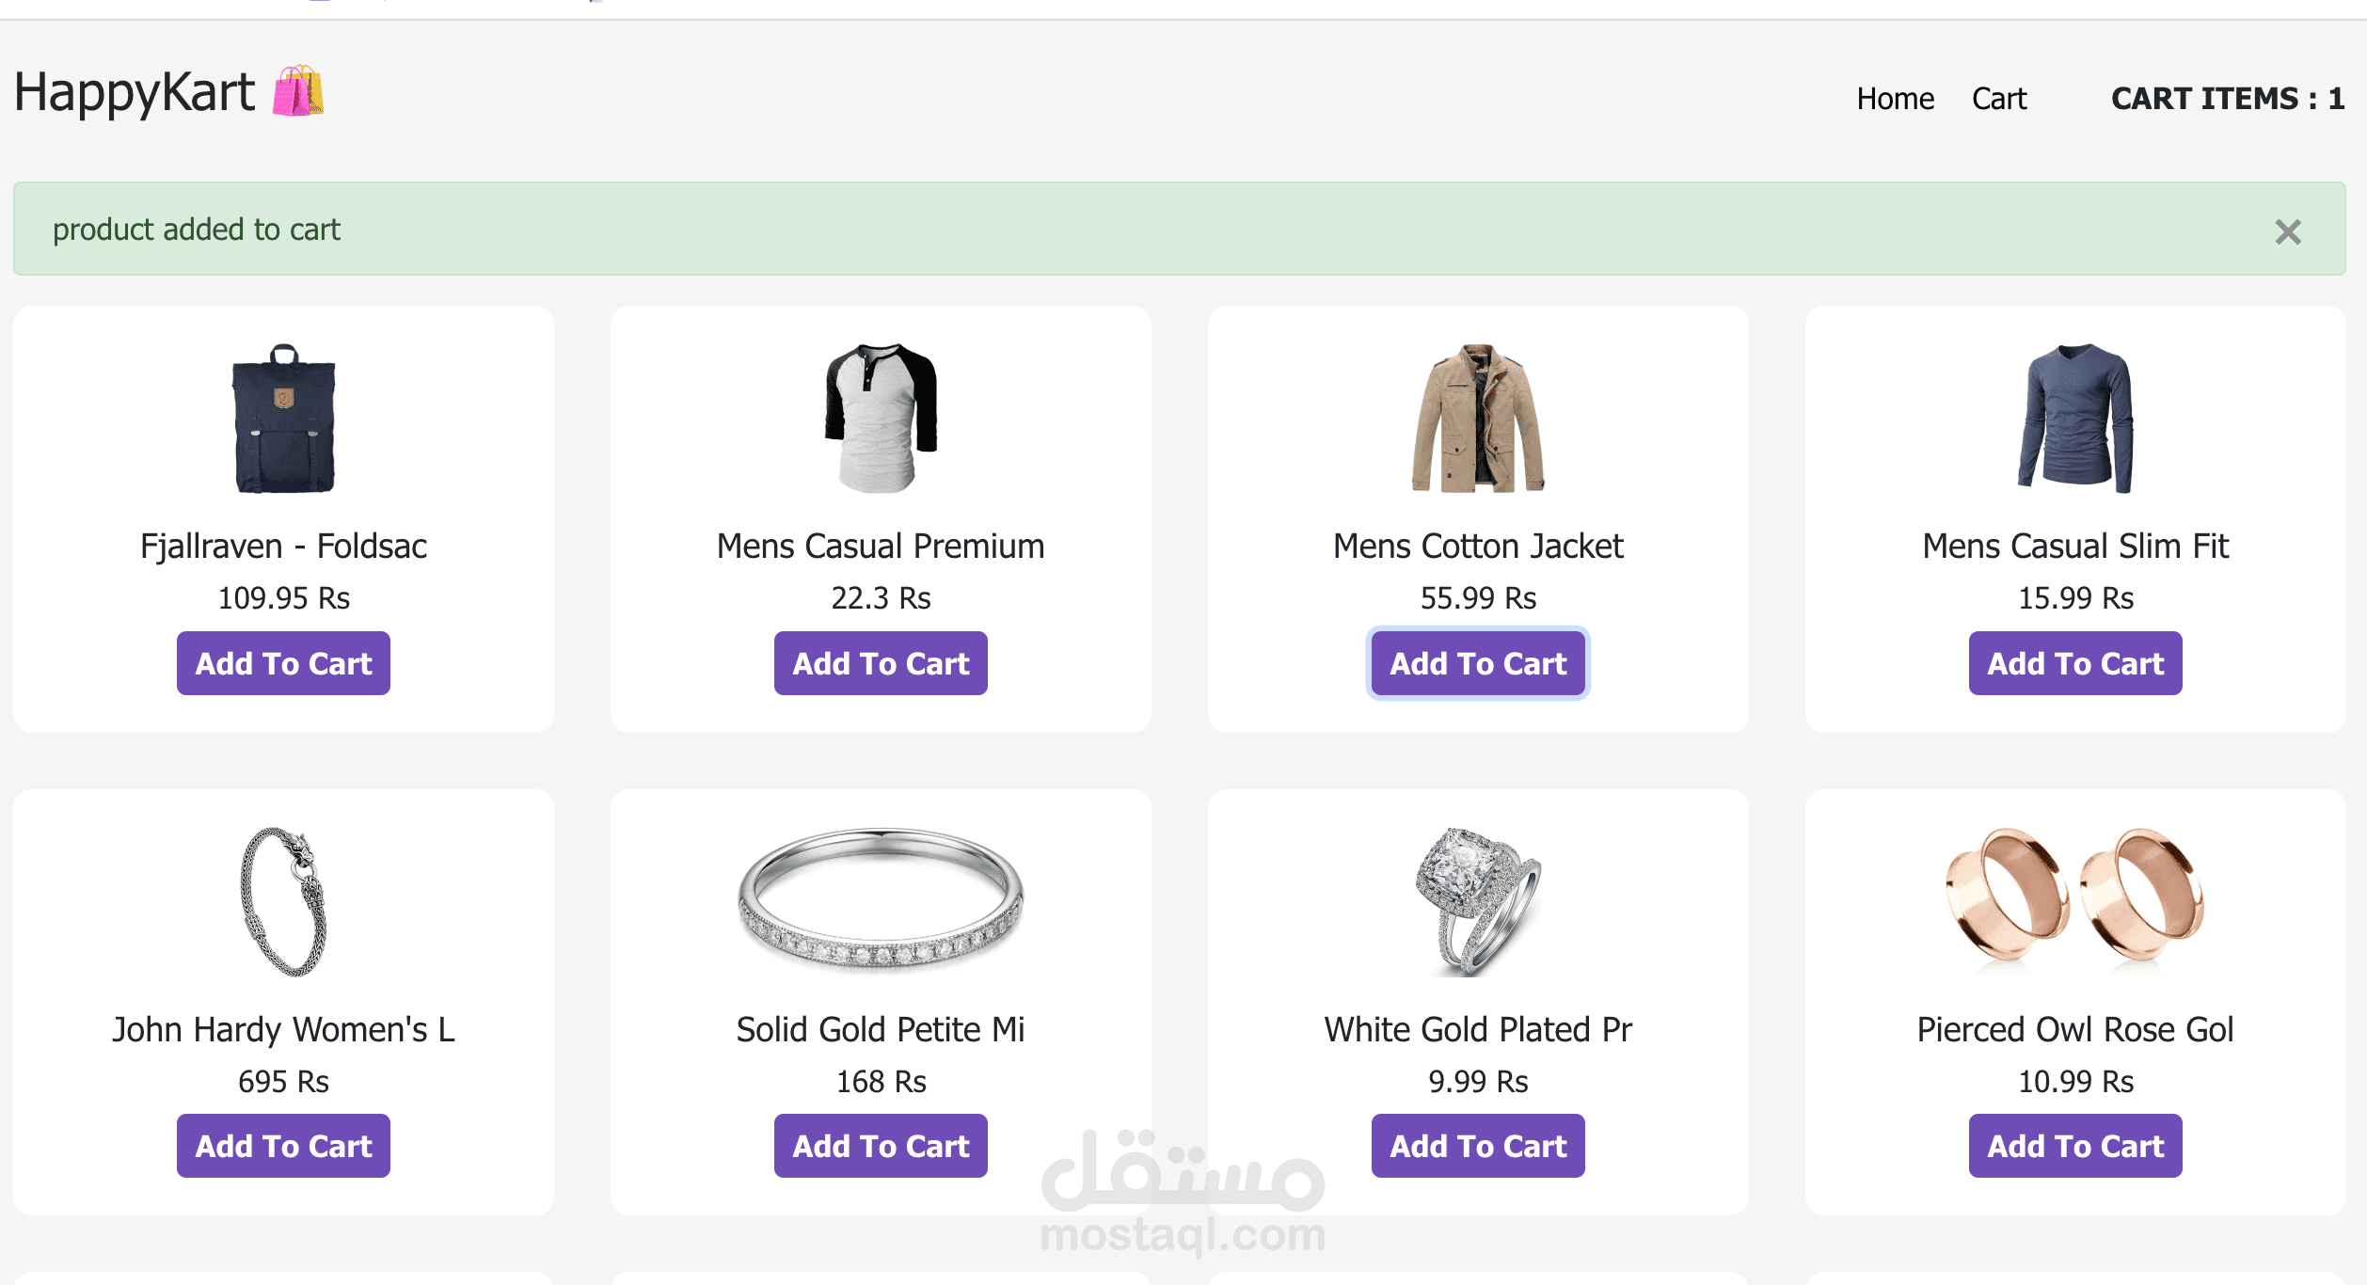
Task: Click the HappyKart shopping bags logo icon
Action: [x=298, y=91]
